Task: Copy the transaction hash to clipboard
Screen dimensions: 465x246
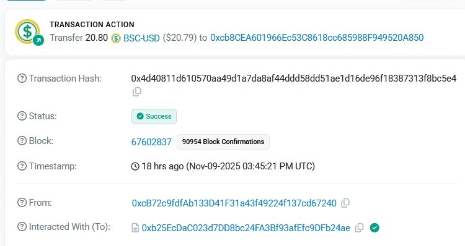Action: (137, 92)
